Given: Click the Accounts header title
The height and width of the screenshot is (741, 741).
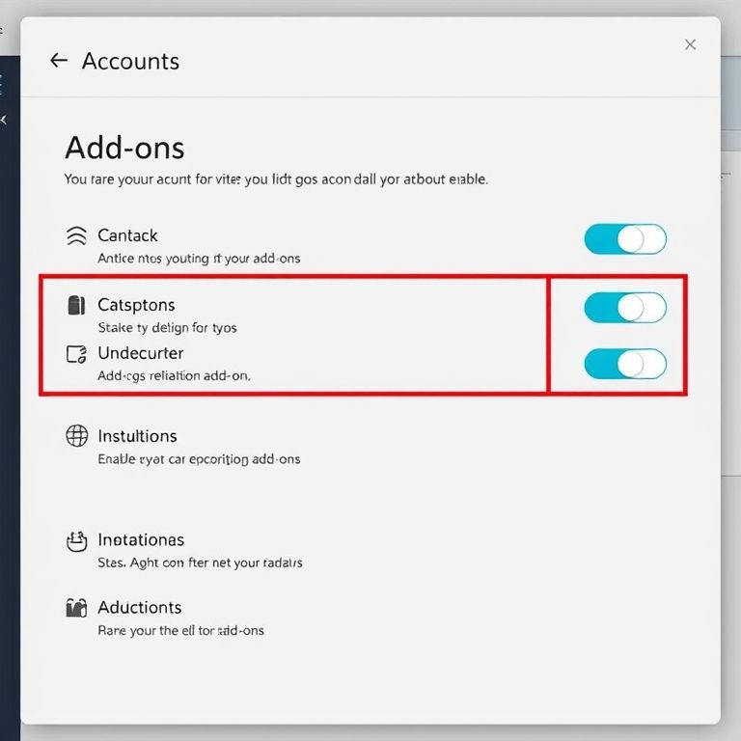Looking at the screenshot, I should click(130, 61).
